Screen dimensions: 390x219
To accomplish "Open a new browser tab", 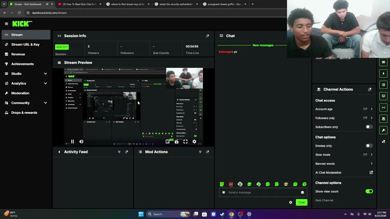I will 253,4.
